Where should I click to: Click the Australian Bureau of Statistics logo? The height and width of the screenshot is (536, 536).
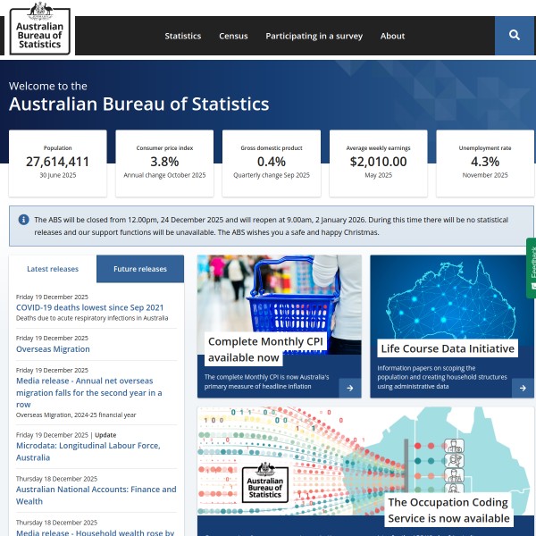pos(40,29)
